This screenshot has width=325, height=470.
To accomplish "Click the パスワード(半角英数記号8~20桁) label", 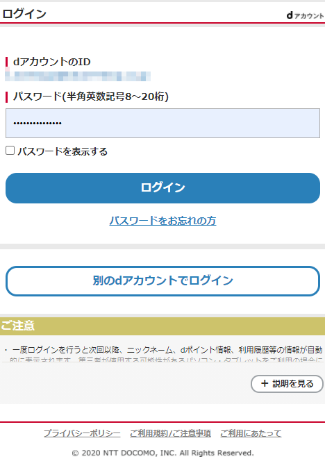I will click(91, 96).
